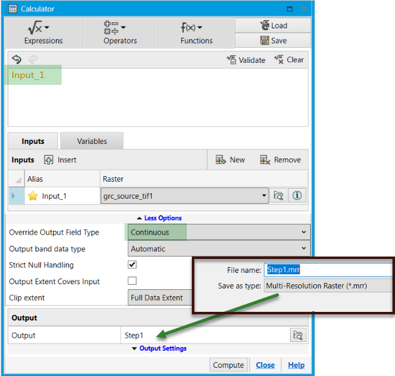Click the File name text field
Image resolution: width=395 pixels, height=376 pixels.
(327, 270)
